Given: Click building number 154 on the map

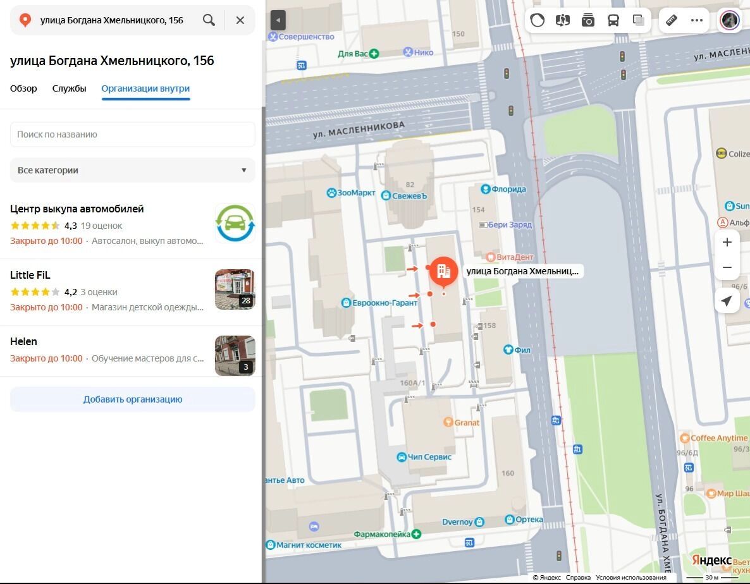Looking at the screenshot, I should (478, 210).
